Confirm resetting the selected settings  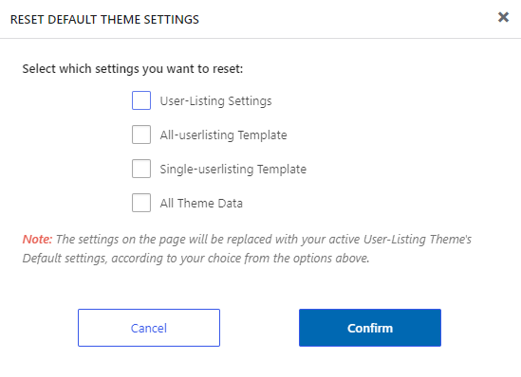pyautogui.click(x=370, y=328)
